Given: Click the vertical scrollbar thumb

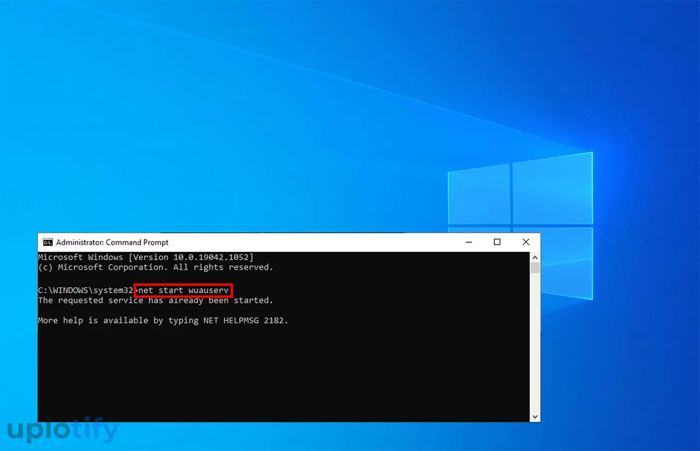Looking at the screenshot, I should (x=535, y=268).
